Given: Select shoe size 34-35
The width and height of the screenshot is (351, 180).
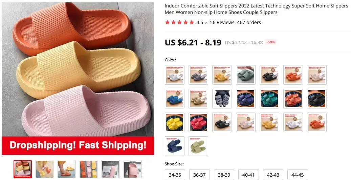Looking at the screenshot, I should point(175,175).
